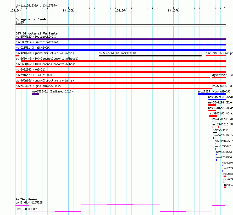Click the short red nsv4210780 bar
233x215 pixels.
[17, 56]
